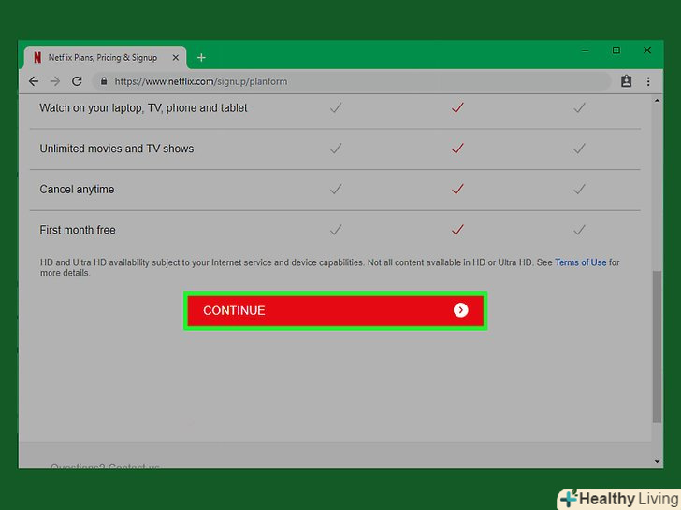Screen dimensions: 681x510
Task: Click last gray checkmark in First month free row
Action: click(x=579, y=230)
